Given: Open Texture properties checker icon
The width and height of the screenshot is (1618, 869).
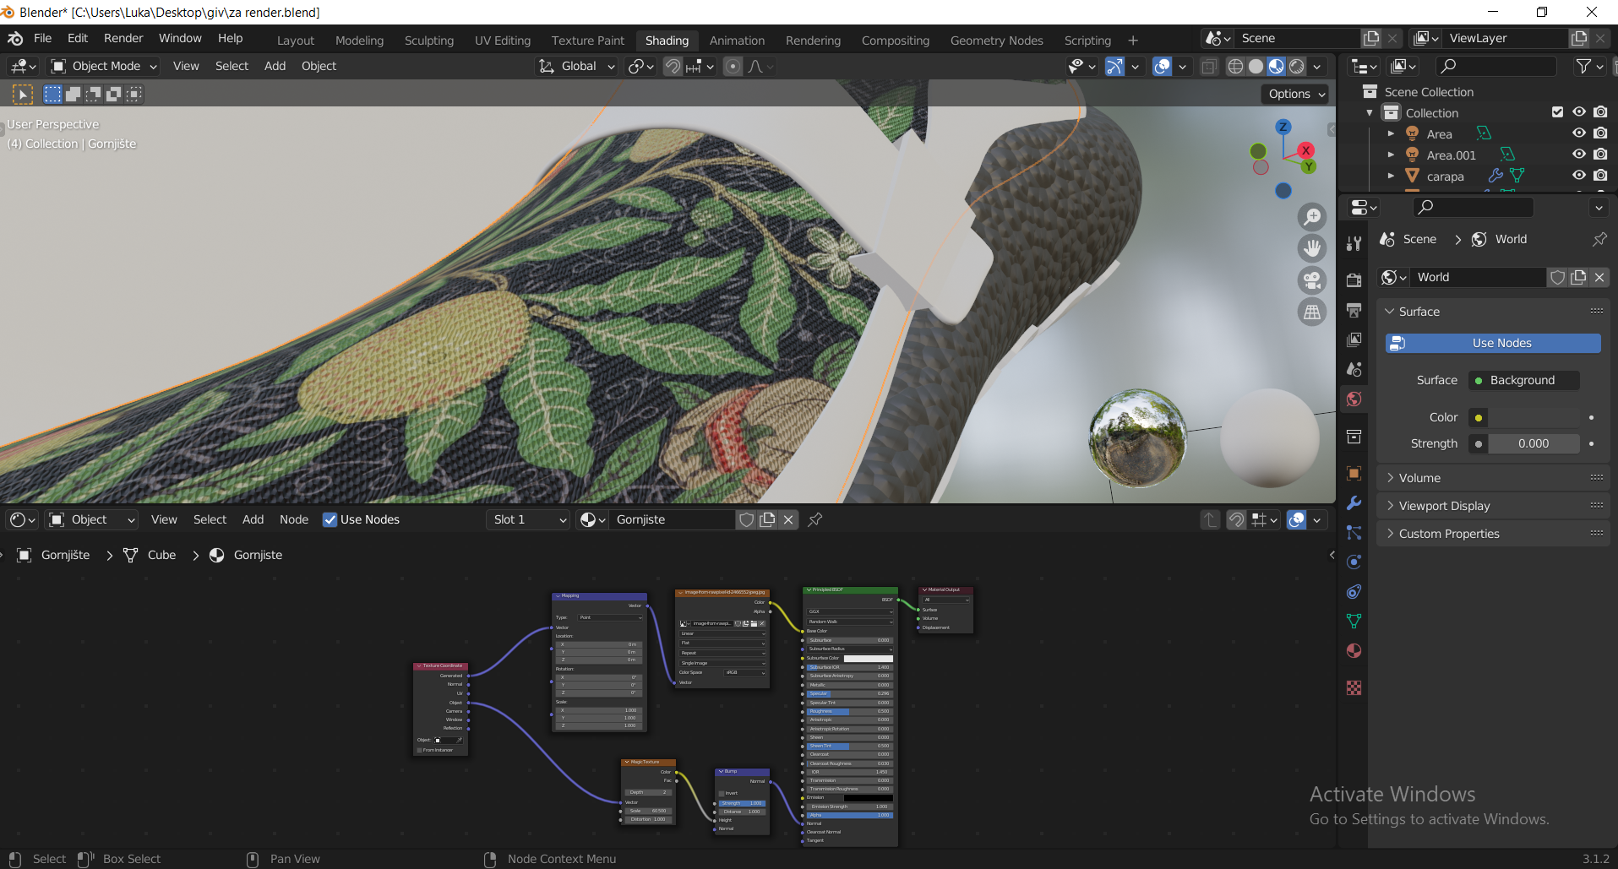Looking at the screenshot, I should (x=1354, y=688).
